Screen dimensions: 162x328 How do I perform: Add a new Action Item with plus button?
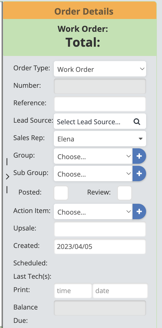(139, 211)
